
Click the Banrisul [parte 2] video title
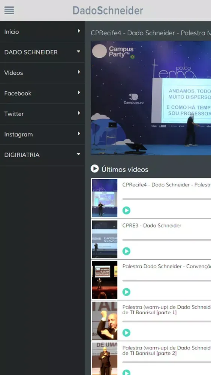click(166, 350)
